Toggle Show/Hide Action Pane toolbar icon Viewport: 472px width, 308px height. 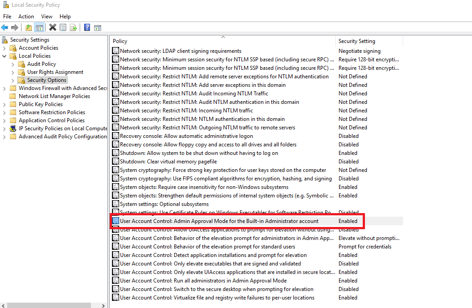tap(97, 27)
